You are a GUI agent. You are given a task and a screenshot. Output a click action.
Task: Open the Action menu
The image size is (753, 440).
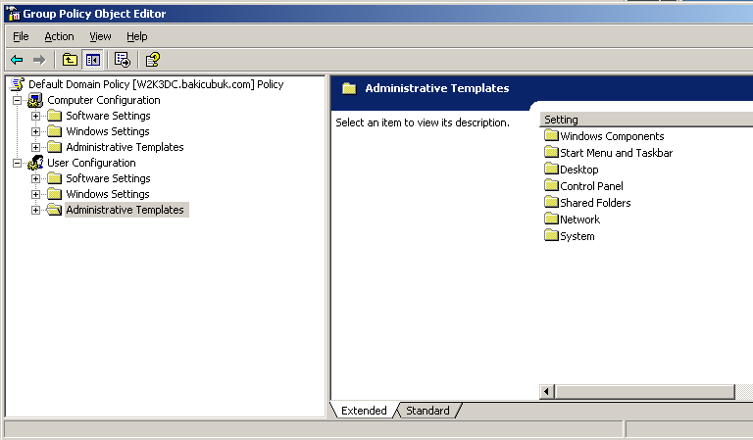point(59,36)
